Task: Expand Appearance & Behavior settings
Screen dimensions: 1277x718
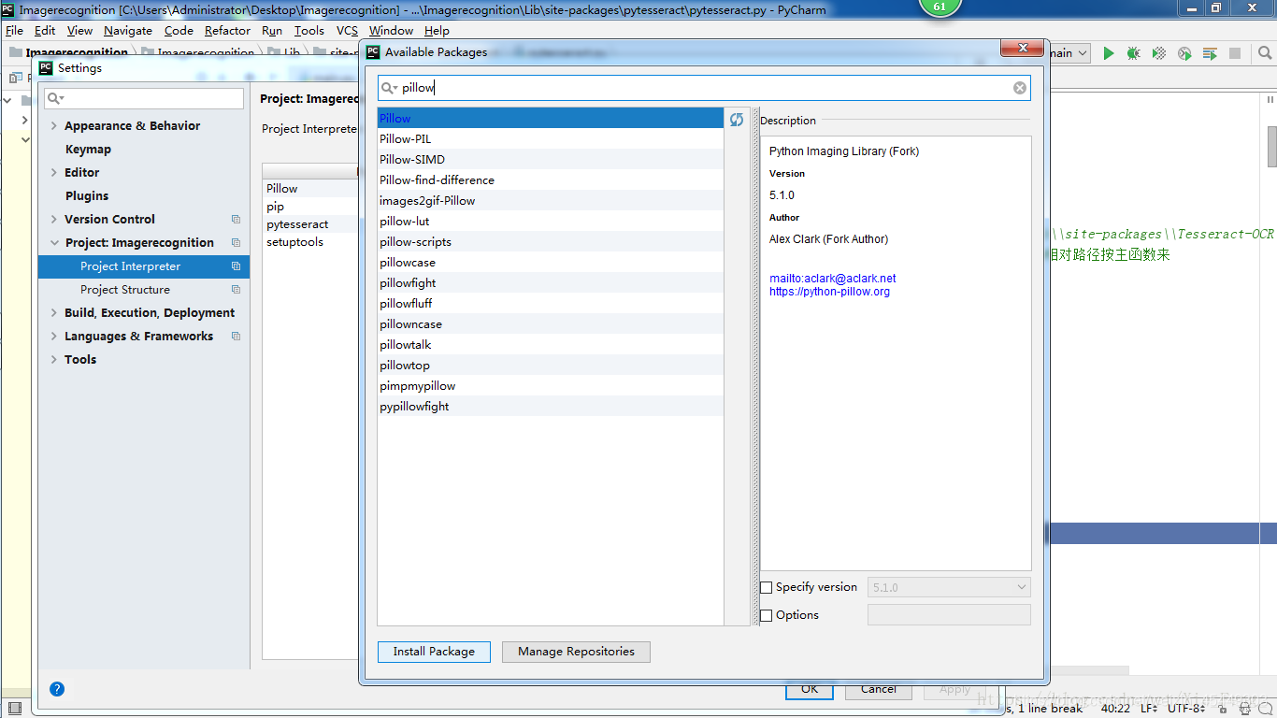Action: tap(54, 126)
